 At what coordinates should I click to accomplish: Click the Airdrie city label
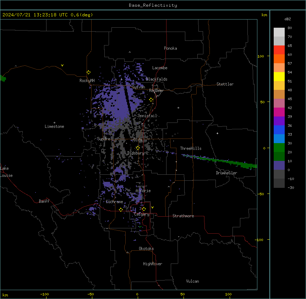[x=143, y=191]
